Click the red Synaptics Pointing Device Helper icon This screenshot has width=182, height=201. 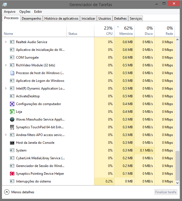(12, 174)
